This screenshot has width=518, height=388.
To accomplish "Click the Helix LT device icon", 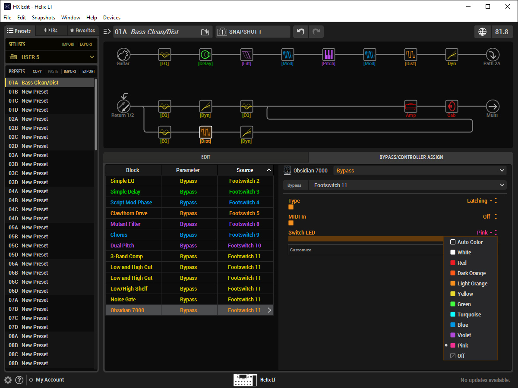I will coord(245,380).
